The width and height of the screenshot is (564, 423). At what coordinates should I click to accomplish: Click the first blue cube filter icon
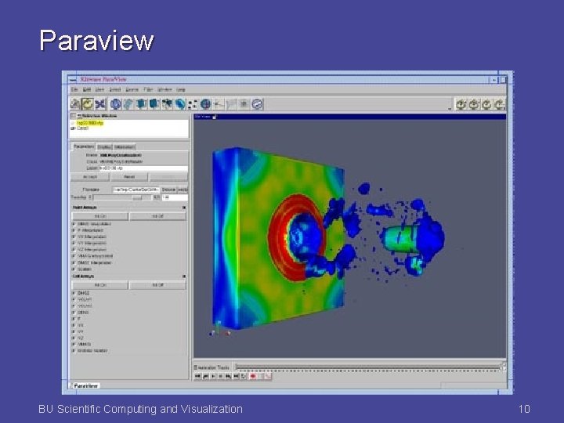tap(141, 104)
